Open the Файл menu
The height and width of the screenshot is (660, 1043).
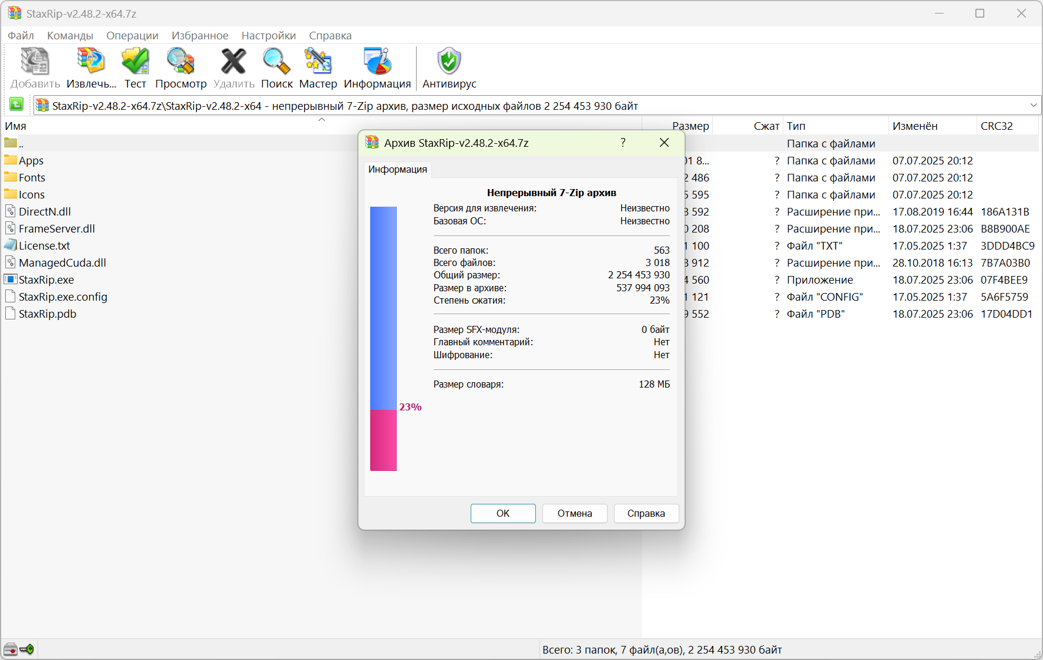coord(21,35)
